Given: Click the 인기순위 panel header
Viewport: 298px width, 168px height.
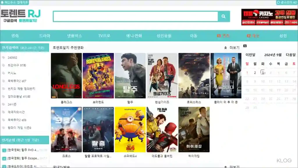Looking at the screenshot, I should pos(24,140).
